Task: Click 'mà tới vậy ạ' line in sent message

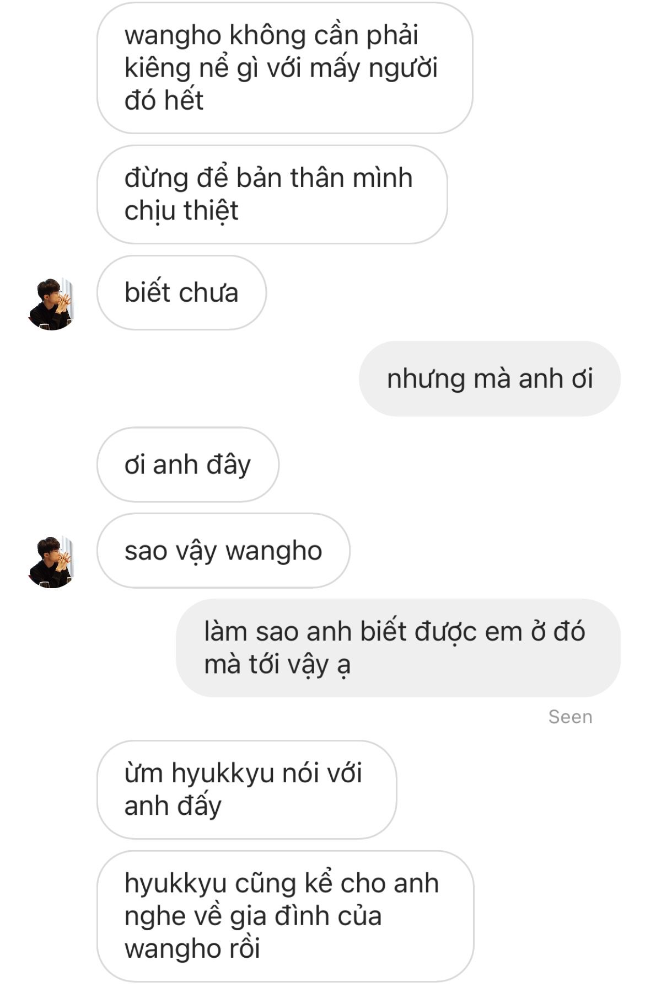Action: click(277, 665)
